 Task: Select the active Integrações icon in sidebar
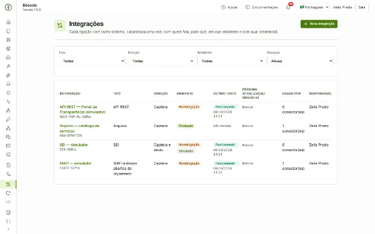pyautogui.click(x=8, y=184)
